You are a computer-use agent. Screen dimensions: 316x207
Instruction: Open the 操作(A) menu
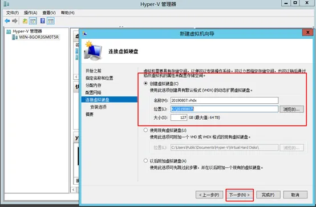[31, 13]
